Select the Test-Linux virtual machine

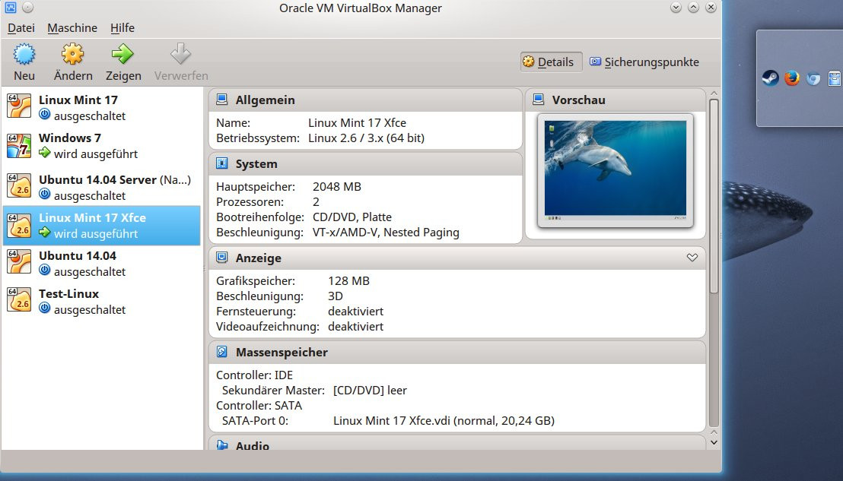(x=102, y=301)
